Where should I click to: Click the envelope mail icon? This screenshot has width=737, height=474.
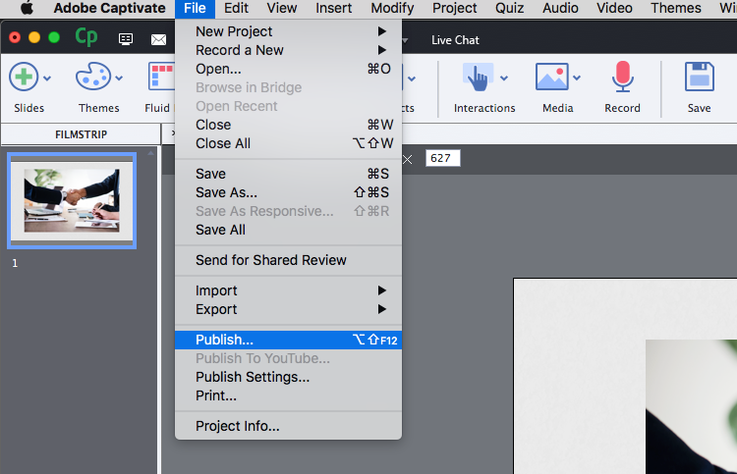pos(158,40)
